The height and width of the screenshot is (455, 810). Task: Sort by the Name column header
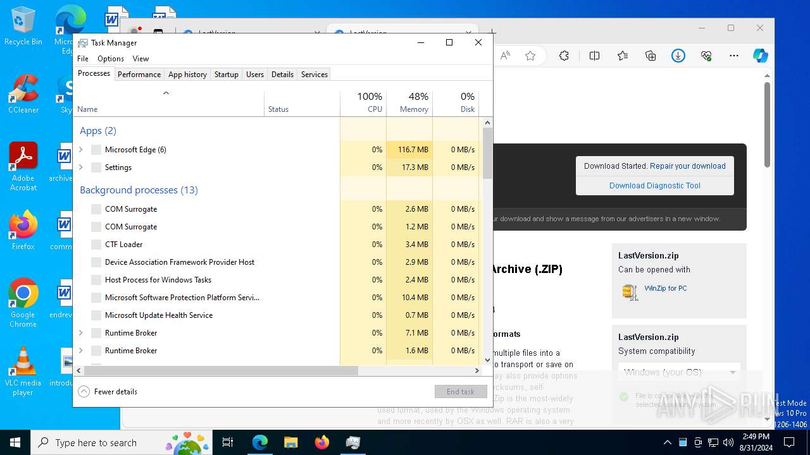169,103
